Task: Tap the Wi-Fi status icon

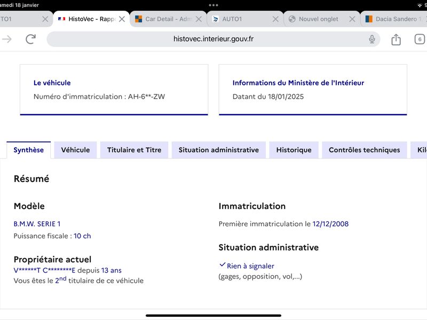Action: pos(420,5)
